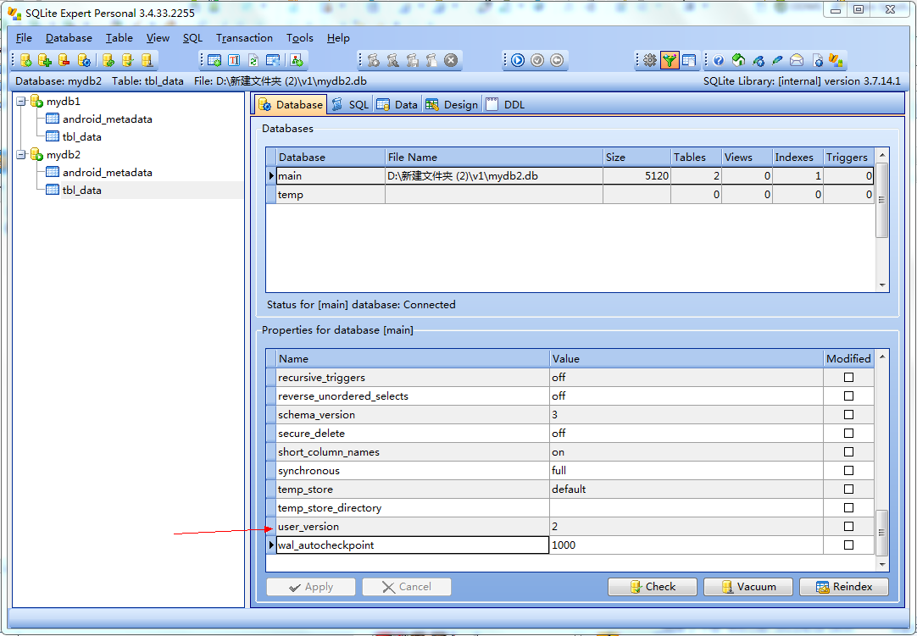Click the new database plus icon
The height and width of the screenshot is (636, 917).
45,60
